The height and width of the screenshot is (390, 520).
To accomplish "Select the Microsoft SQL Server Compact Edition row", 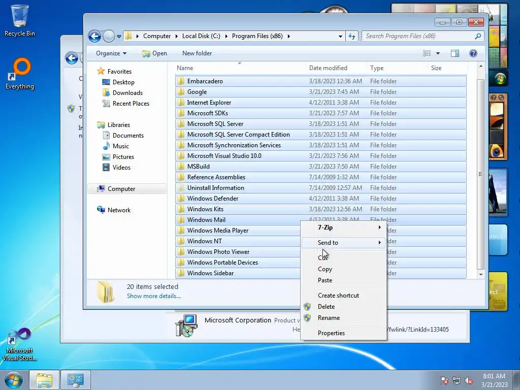I will click(x=321, y=135).
